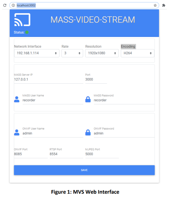Click the RTSP Port field
This screenshot has width=170, height=199.
click(66, 154)
